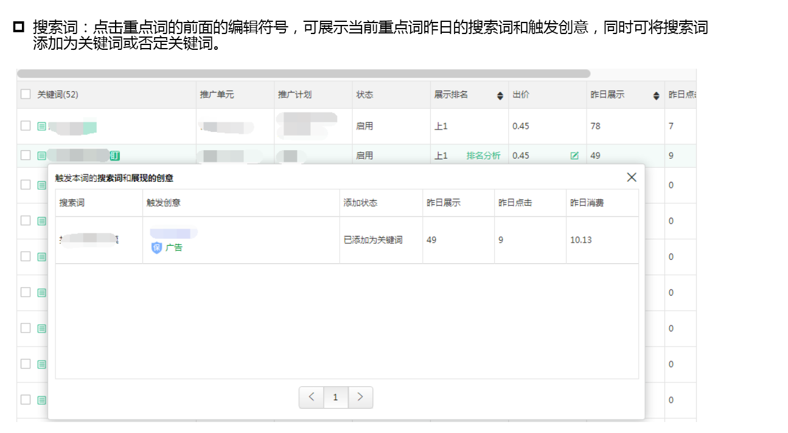Screen dimensions: 788x433
Task: Open search terms icon in the 49-impression row
Action: point(41,156)
